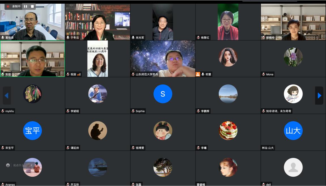Click the muted mic icon beside Sophia

[133, 111]
